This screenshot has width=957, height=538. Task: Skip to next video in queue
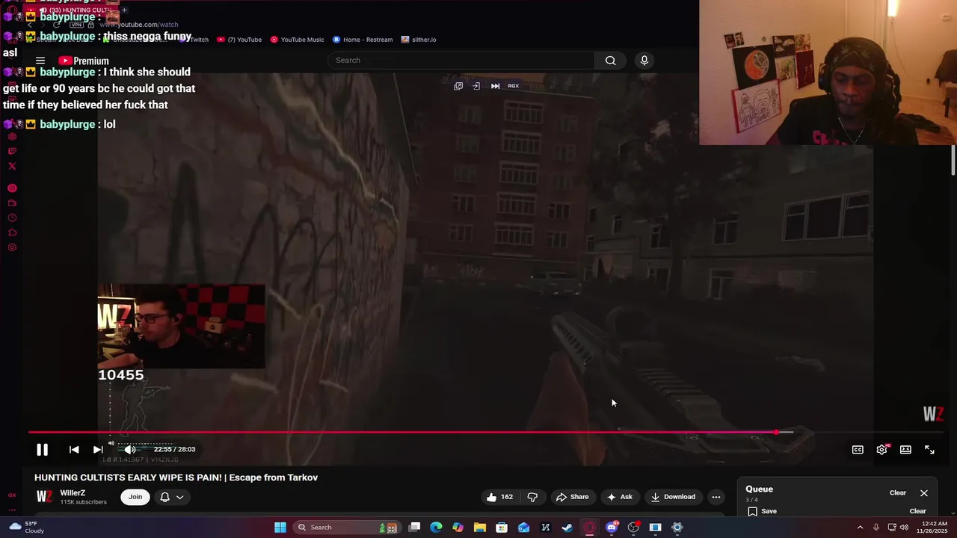click(98, 449)
